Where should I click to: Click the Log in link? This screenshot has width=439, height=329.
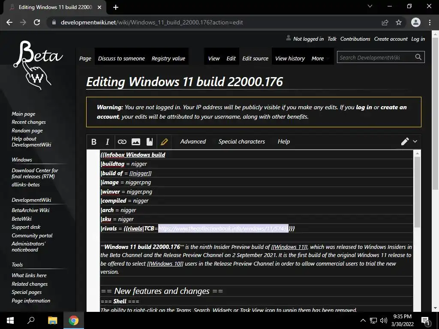[418, 39]
